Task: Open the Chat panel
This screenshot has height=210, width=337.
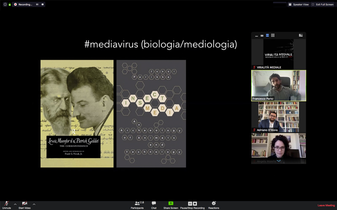Action: (154, 205)
